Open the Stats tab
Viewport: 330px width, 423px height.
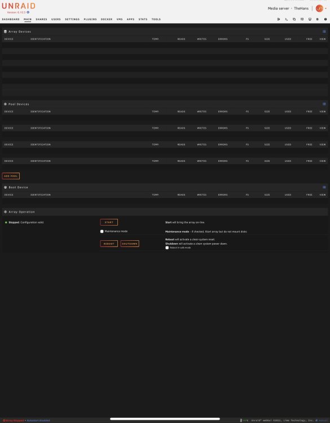coord(143,19)
